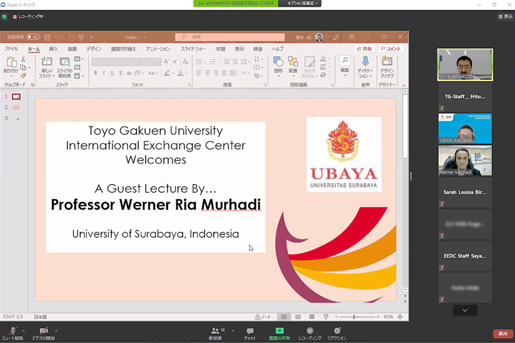The width and height of the screenshot is (515, 343).
Task: Switch to the デザイン (Design) tab
Action: (93, 49)
